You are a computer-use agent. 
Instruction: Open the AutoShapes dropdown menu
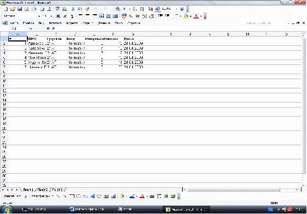[42, 196]
